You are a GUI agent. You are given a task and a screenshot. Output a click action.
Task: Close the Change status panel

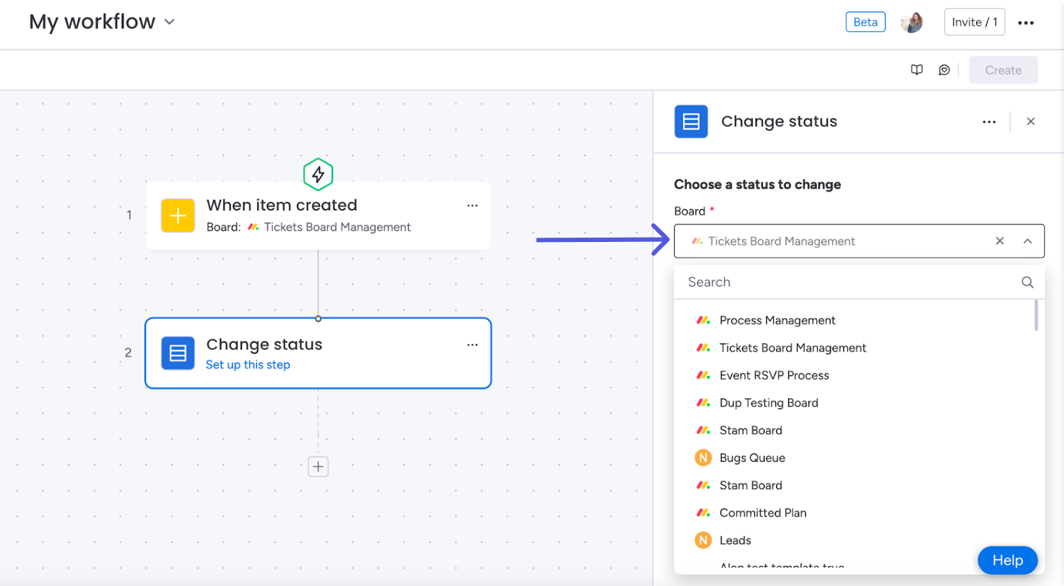click(1030, 121)
